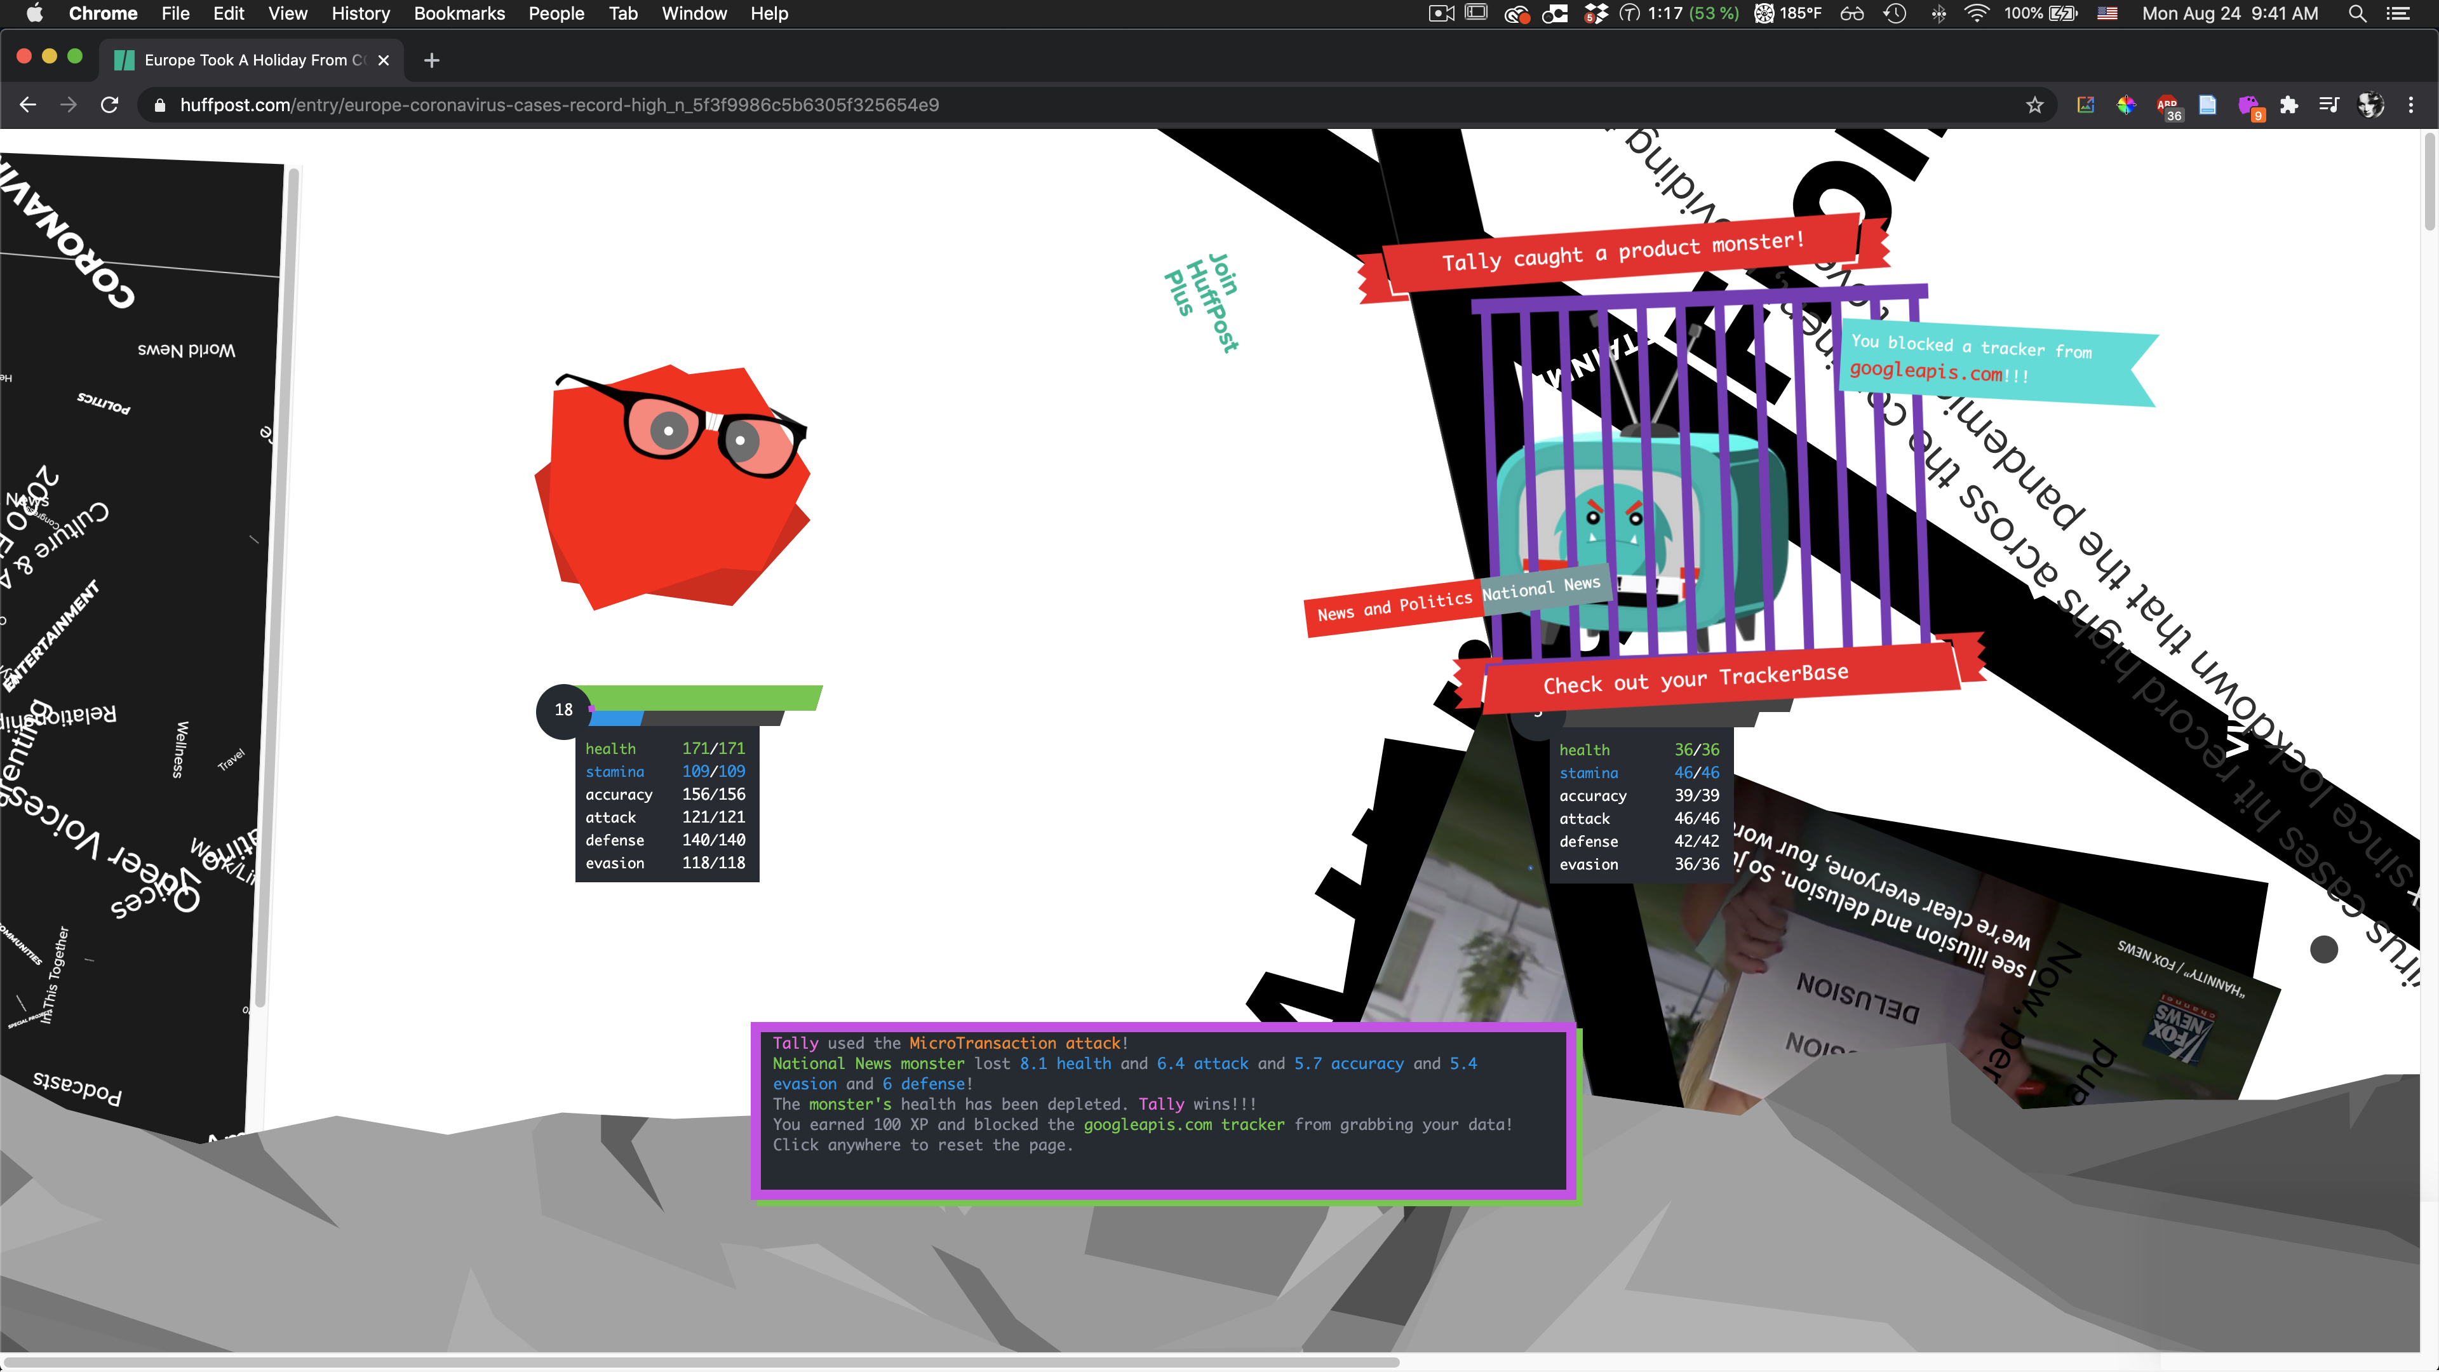This screenshot has width=2439, height=1372.
Task: Reload the HuffPost page
Action: coord(110,105)
